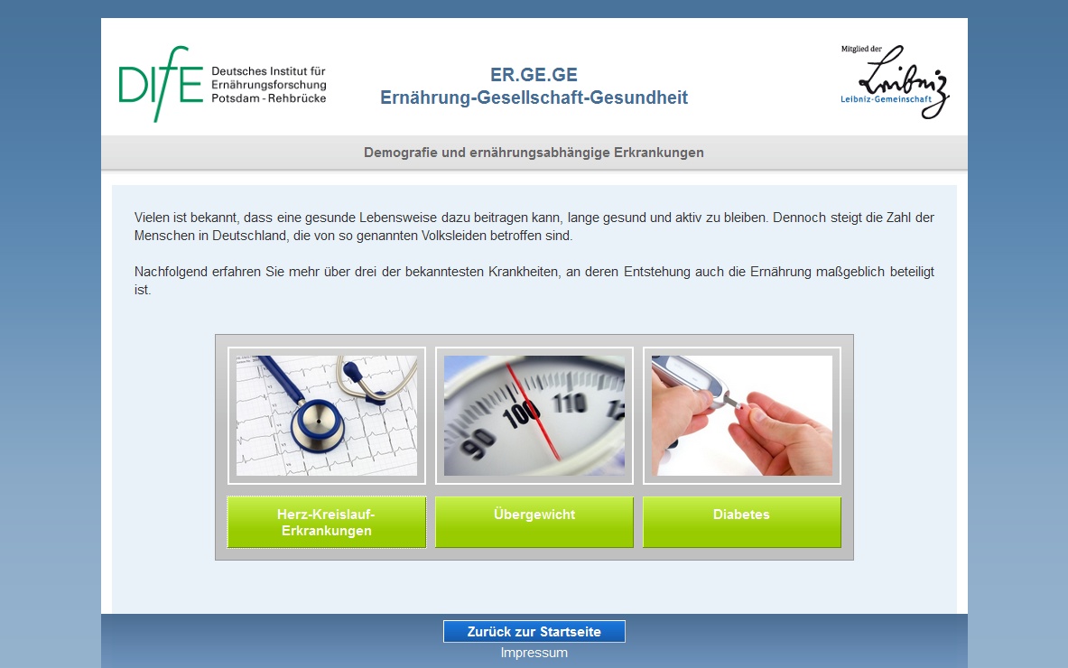Open the weighing scale image

[x=534, y=415]
